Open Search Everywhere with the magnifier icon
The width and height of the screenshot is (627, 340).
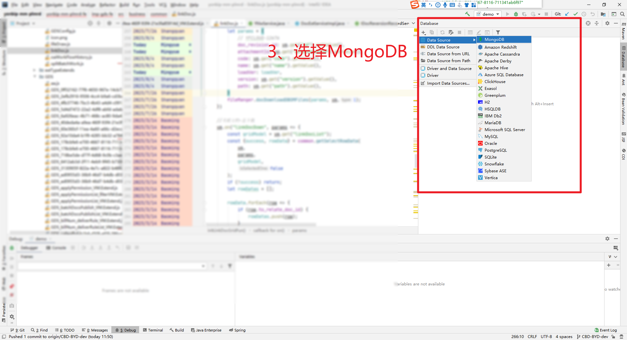coord(623,14)
